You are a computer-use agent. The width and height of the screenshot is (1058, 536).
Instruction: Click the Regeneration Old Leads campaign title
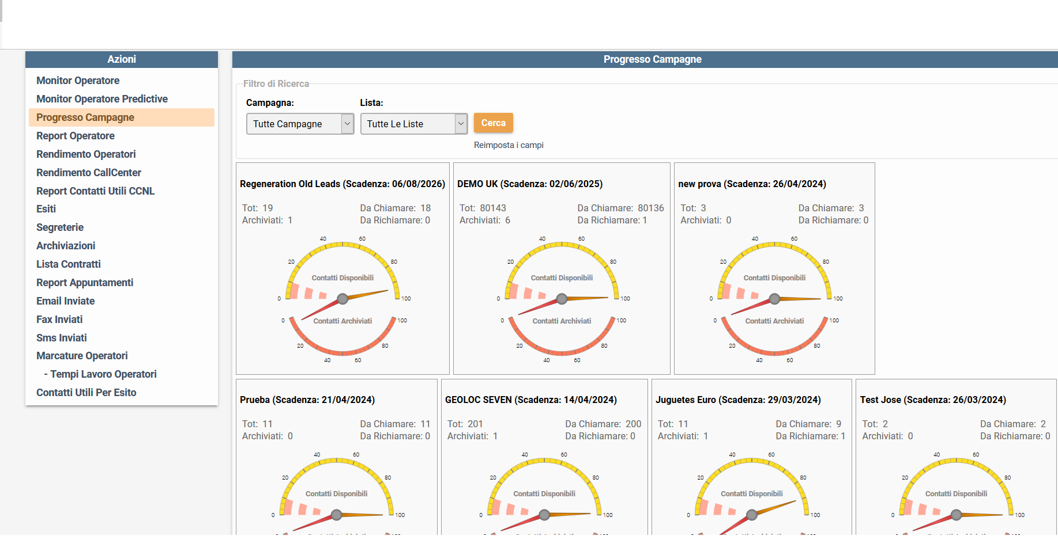coord(342,184)
